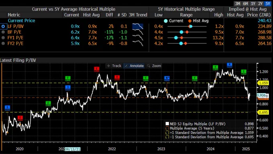Click the LF P/BV 3M trend sparkline

click(x=138, y=26)
